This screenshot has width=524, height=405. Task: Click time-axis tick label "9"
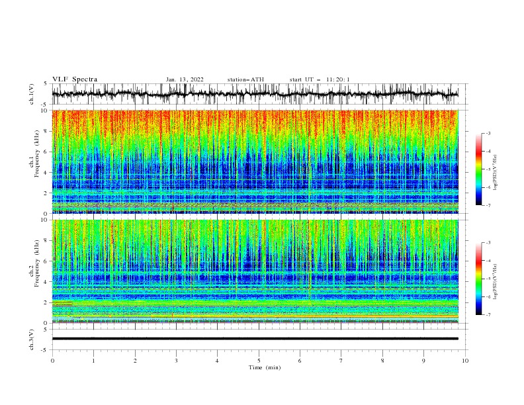click(423, 361)
